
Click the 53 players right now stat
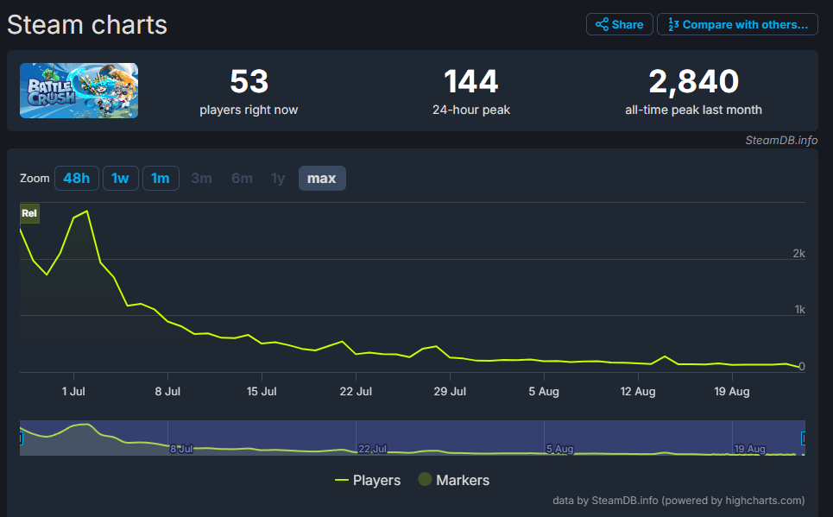249,91
